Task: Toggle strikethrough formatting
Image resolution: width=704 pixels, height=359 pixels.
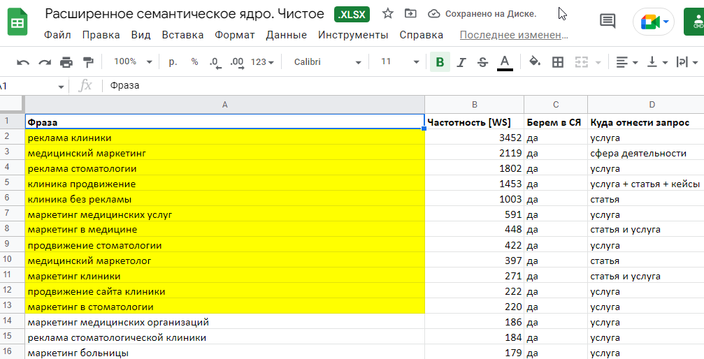Action: 482,62
